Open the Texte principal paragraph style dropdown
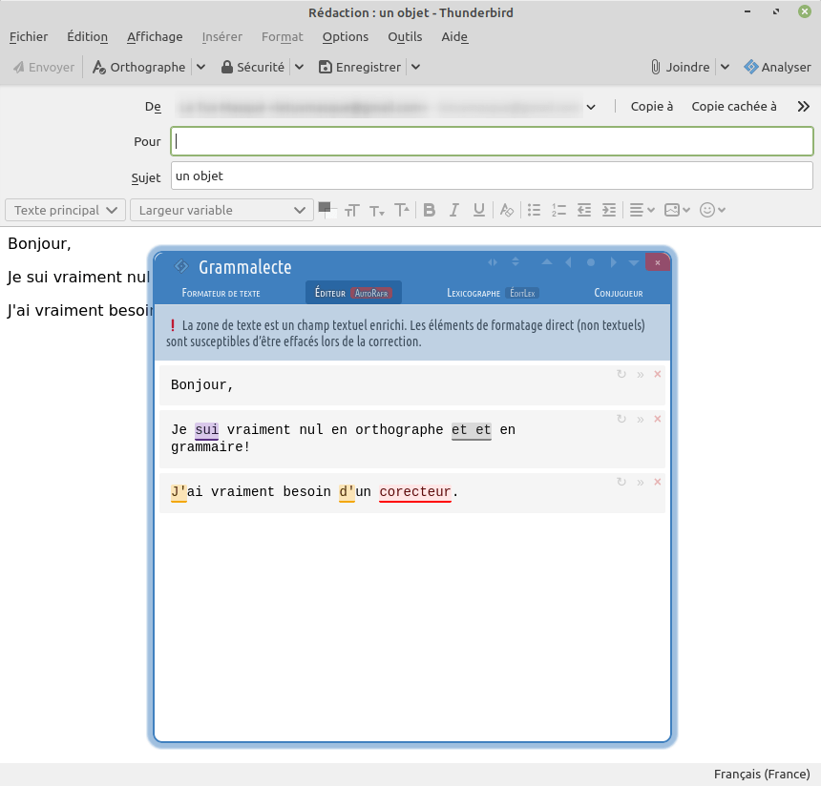This screenshot has height=786, width=821. point(66,210)
